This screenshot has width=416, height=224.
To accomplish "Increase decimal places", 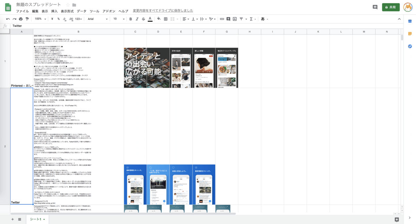I will coord(71,19).
